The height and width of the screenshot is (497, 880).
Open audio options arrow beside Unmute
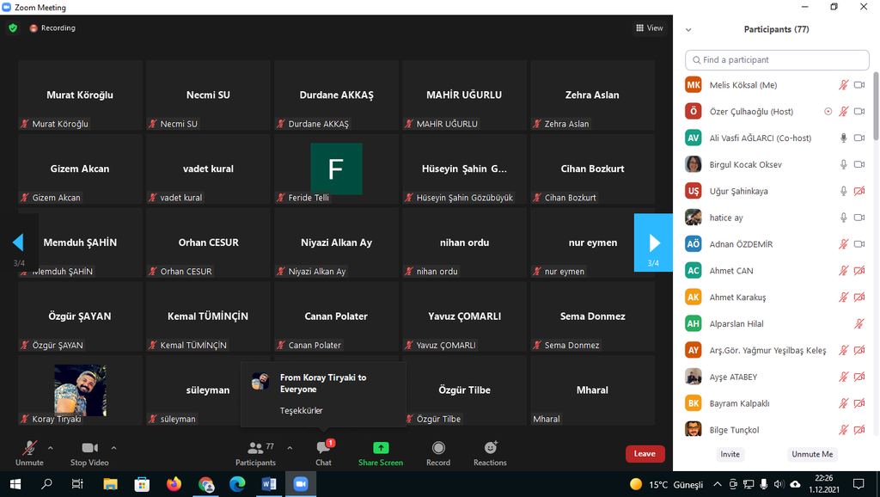click(x=51, y=448)
